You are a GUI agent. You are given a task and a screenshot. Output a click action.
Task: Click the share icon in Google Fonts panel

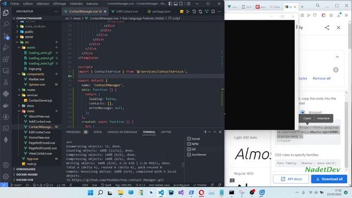(327, 28)
